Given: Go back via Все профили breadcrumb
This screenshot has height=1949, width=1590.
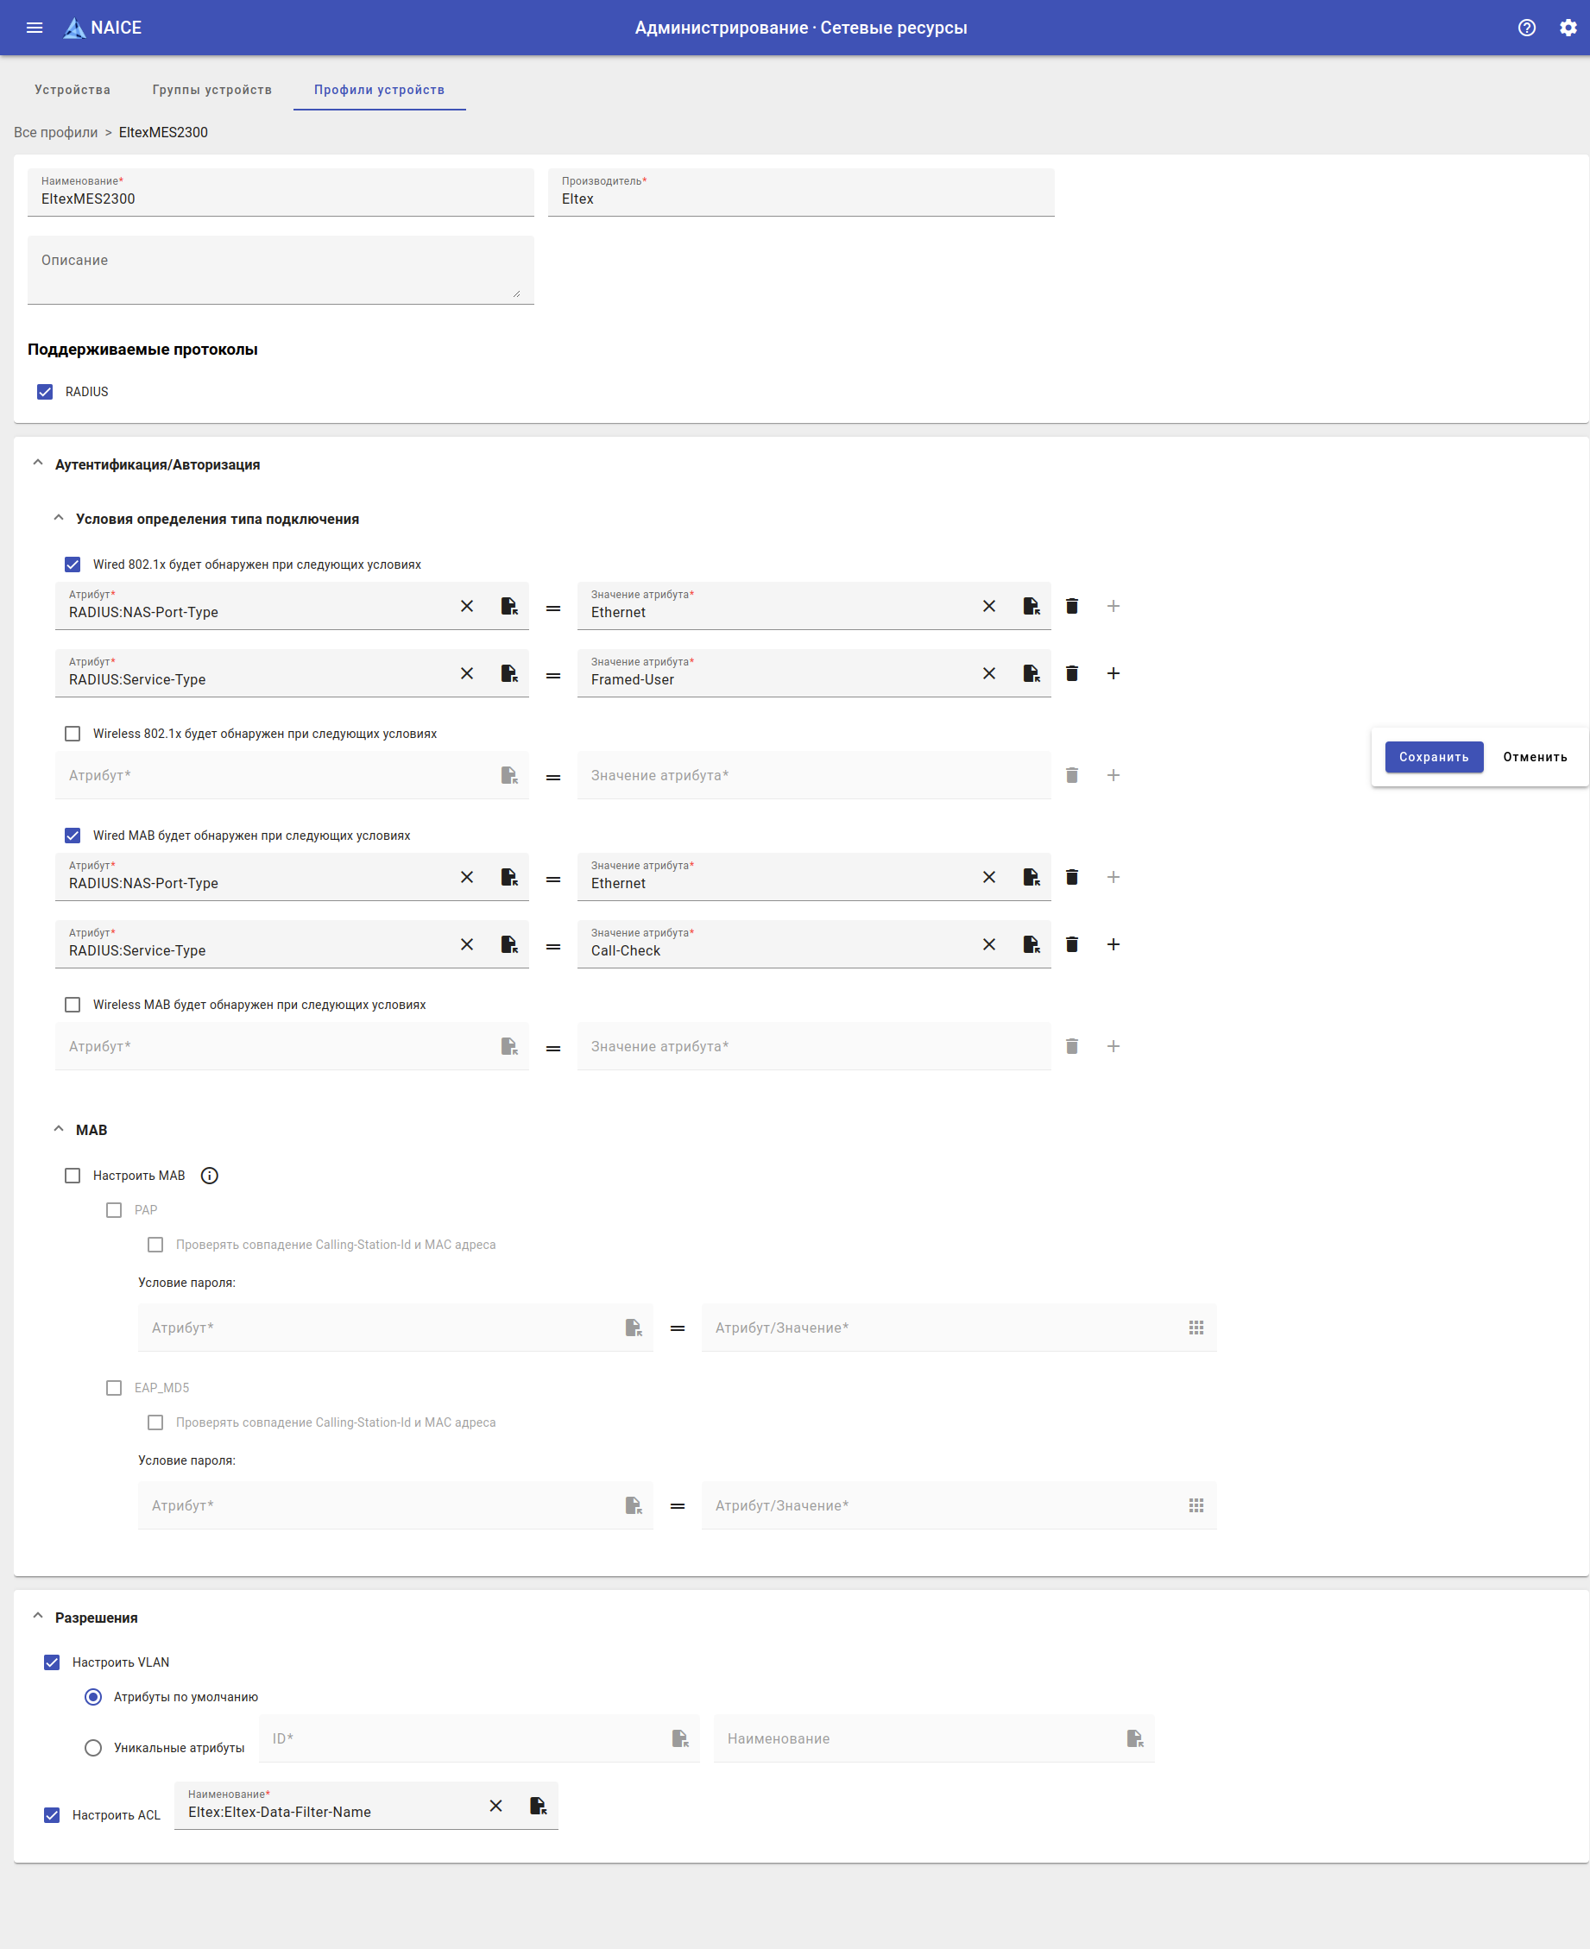Looking at the screenshot, I should click(56, 133).
